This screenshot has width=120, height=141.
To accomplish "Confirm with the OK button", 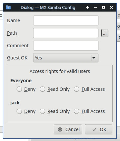I will point(98,129).
